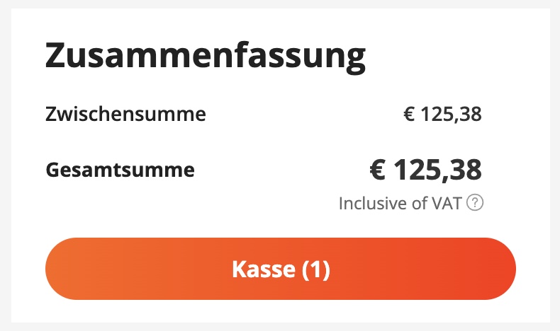Click the VAT help question mark icon
The width and height of the screenshot is (560, 331).
[x=476, y=204]
